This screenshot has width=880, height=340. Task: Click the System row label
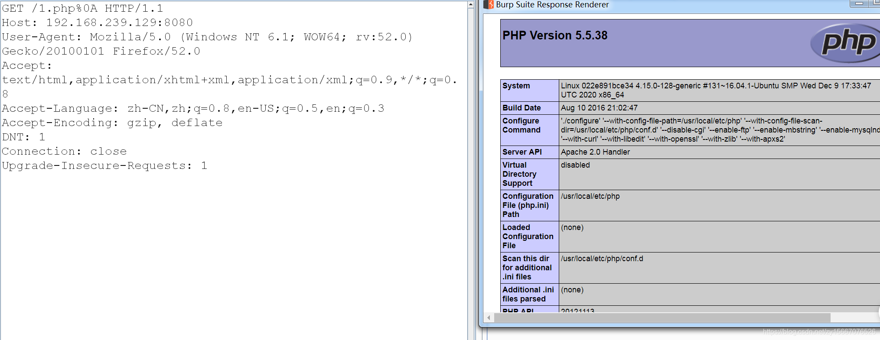[516, 86]
